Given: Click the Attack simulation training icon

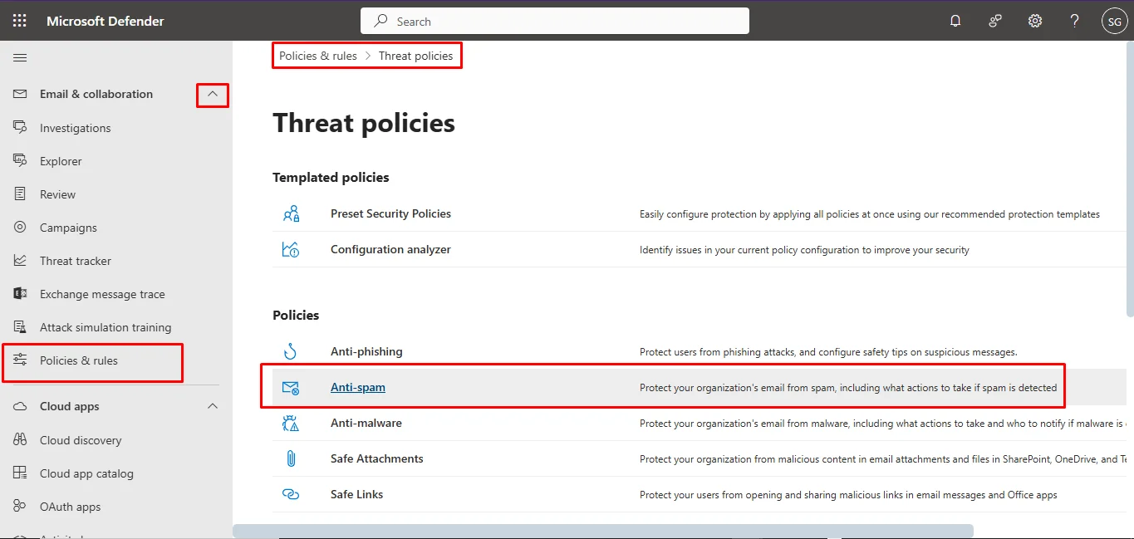Looking at the screenshot, I should 20,326.
